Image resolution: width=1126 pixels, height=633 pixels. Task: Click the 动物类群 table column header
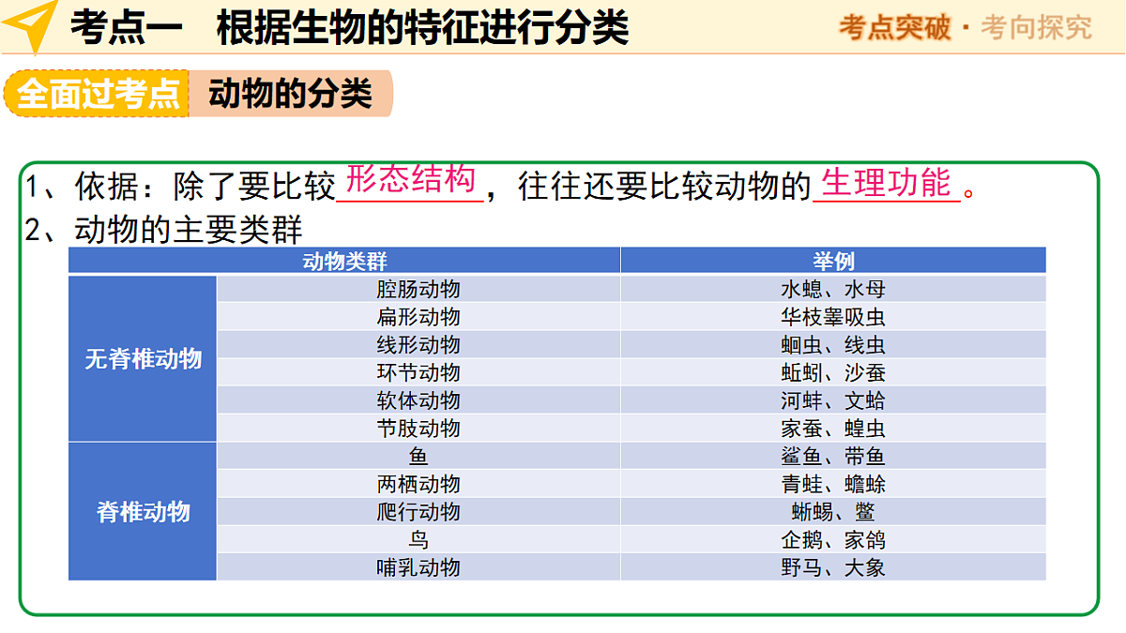point(344,261)
